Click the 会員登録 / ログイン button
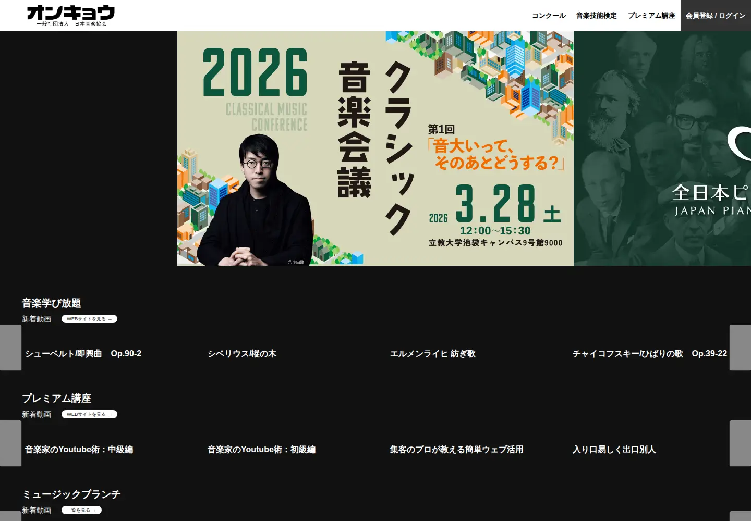 click(716, 16)
